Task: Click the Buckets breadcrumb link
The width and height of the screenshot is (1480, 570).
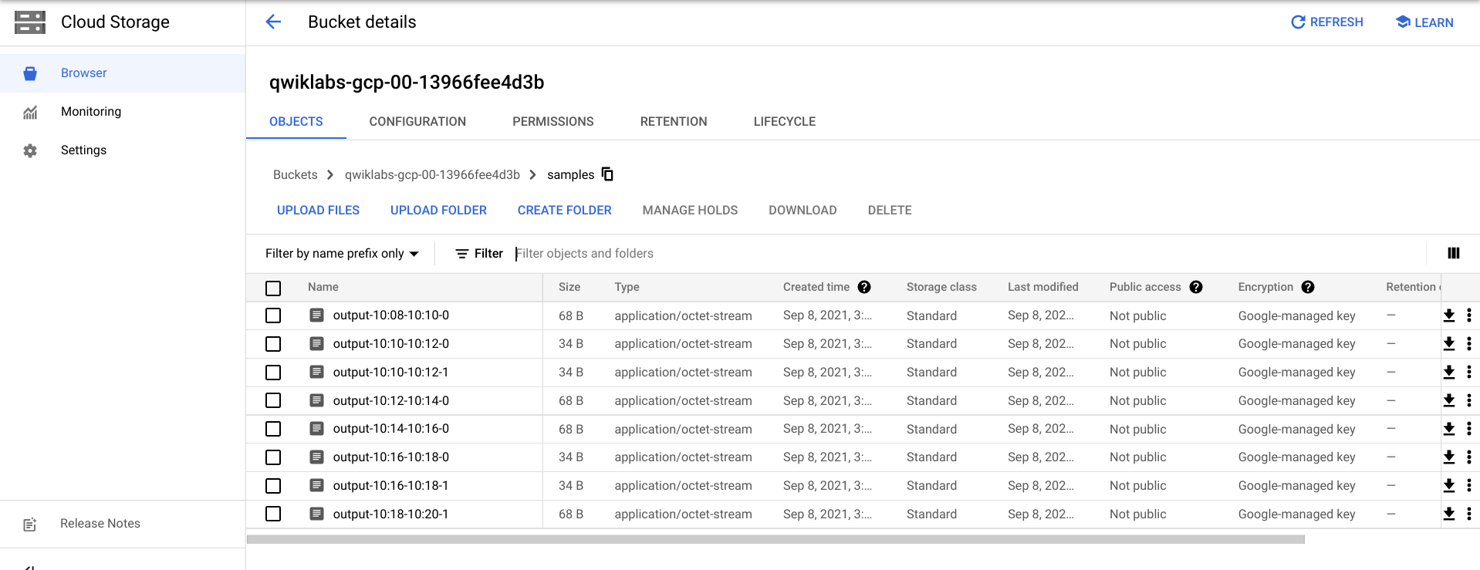Action: pyautogui.click(x=296, y=175)
